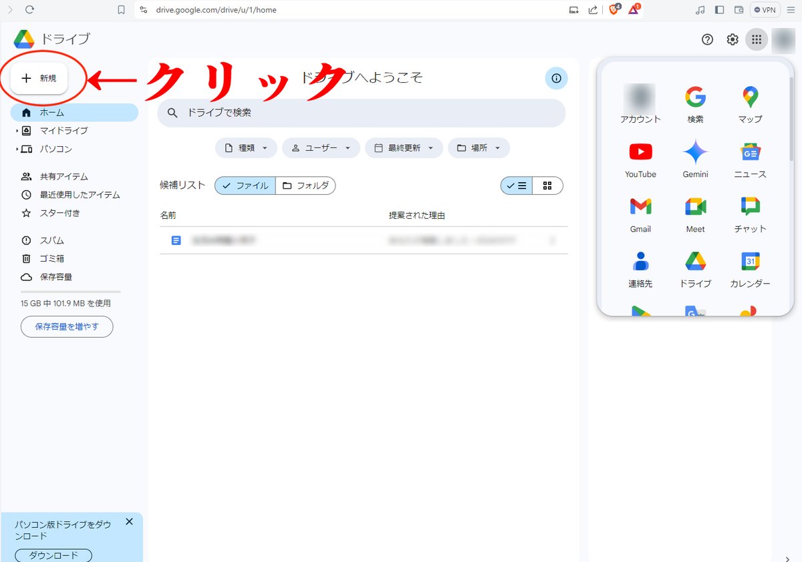Image resolution: width=802 pixels, height=562 pixels.
Task: Open the blurred document file row
Action: 364,240
